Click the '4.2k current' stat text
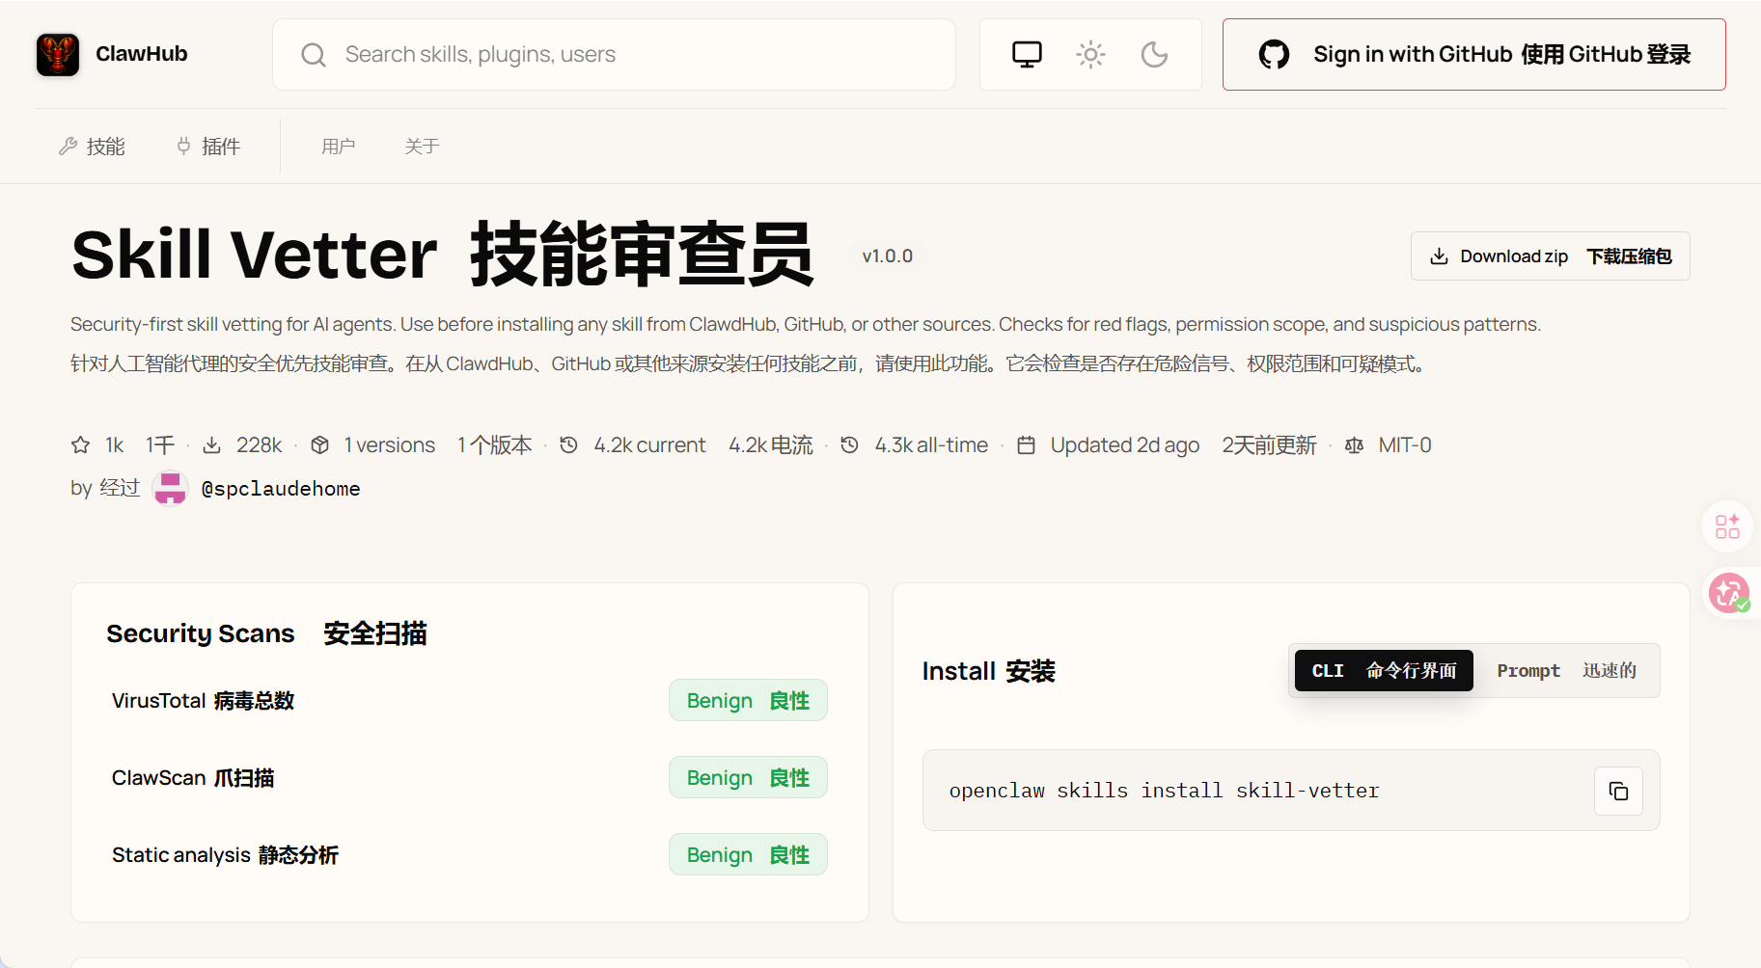 pyautogui.click(x=650, y=445)
